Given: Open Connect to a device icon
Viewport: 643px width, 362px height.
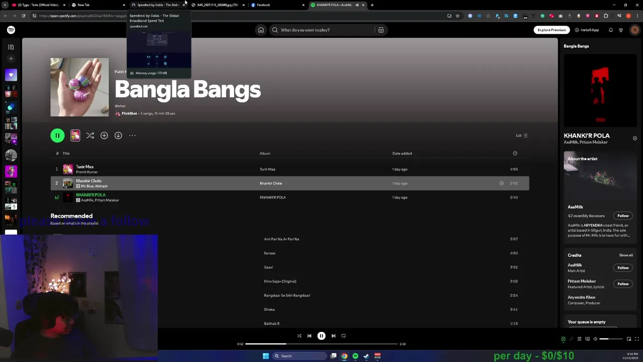Looking at the screenshot, I should tap(587, 339).
